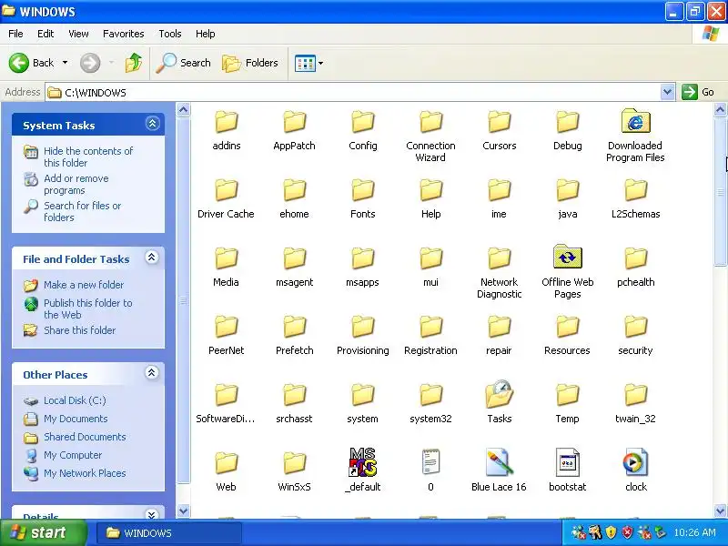Go to Local Disk (C:)
728x546 pixels.
coord(75,400)
